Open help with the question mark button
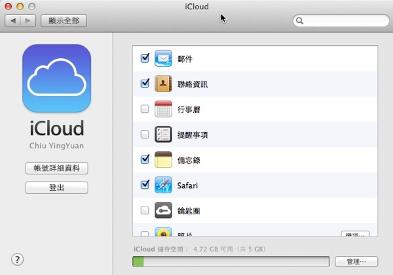The image size is (393, 275). click(x=17, y=259)
